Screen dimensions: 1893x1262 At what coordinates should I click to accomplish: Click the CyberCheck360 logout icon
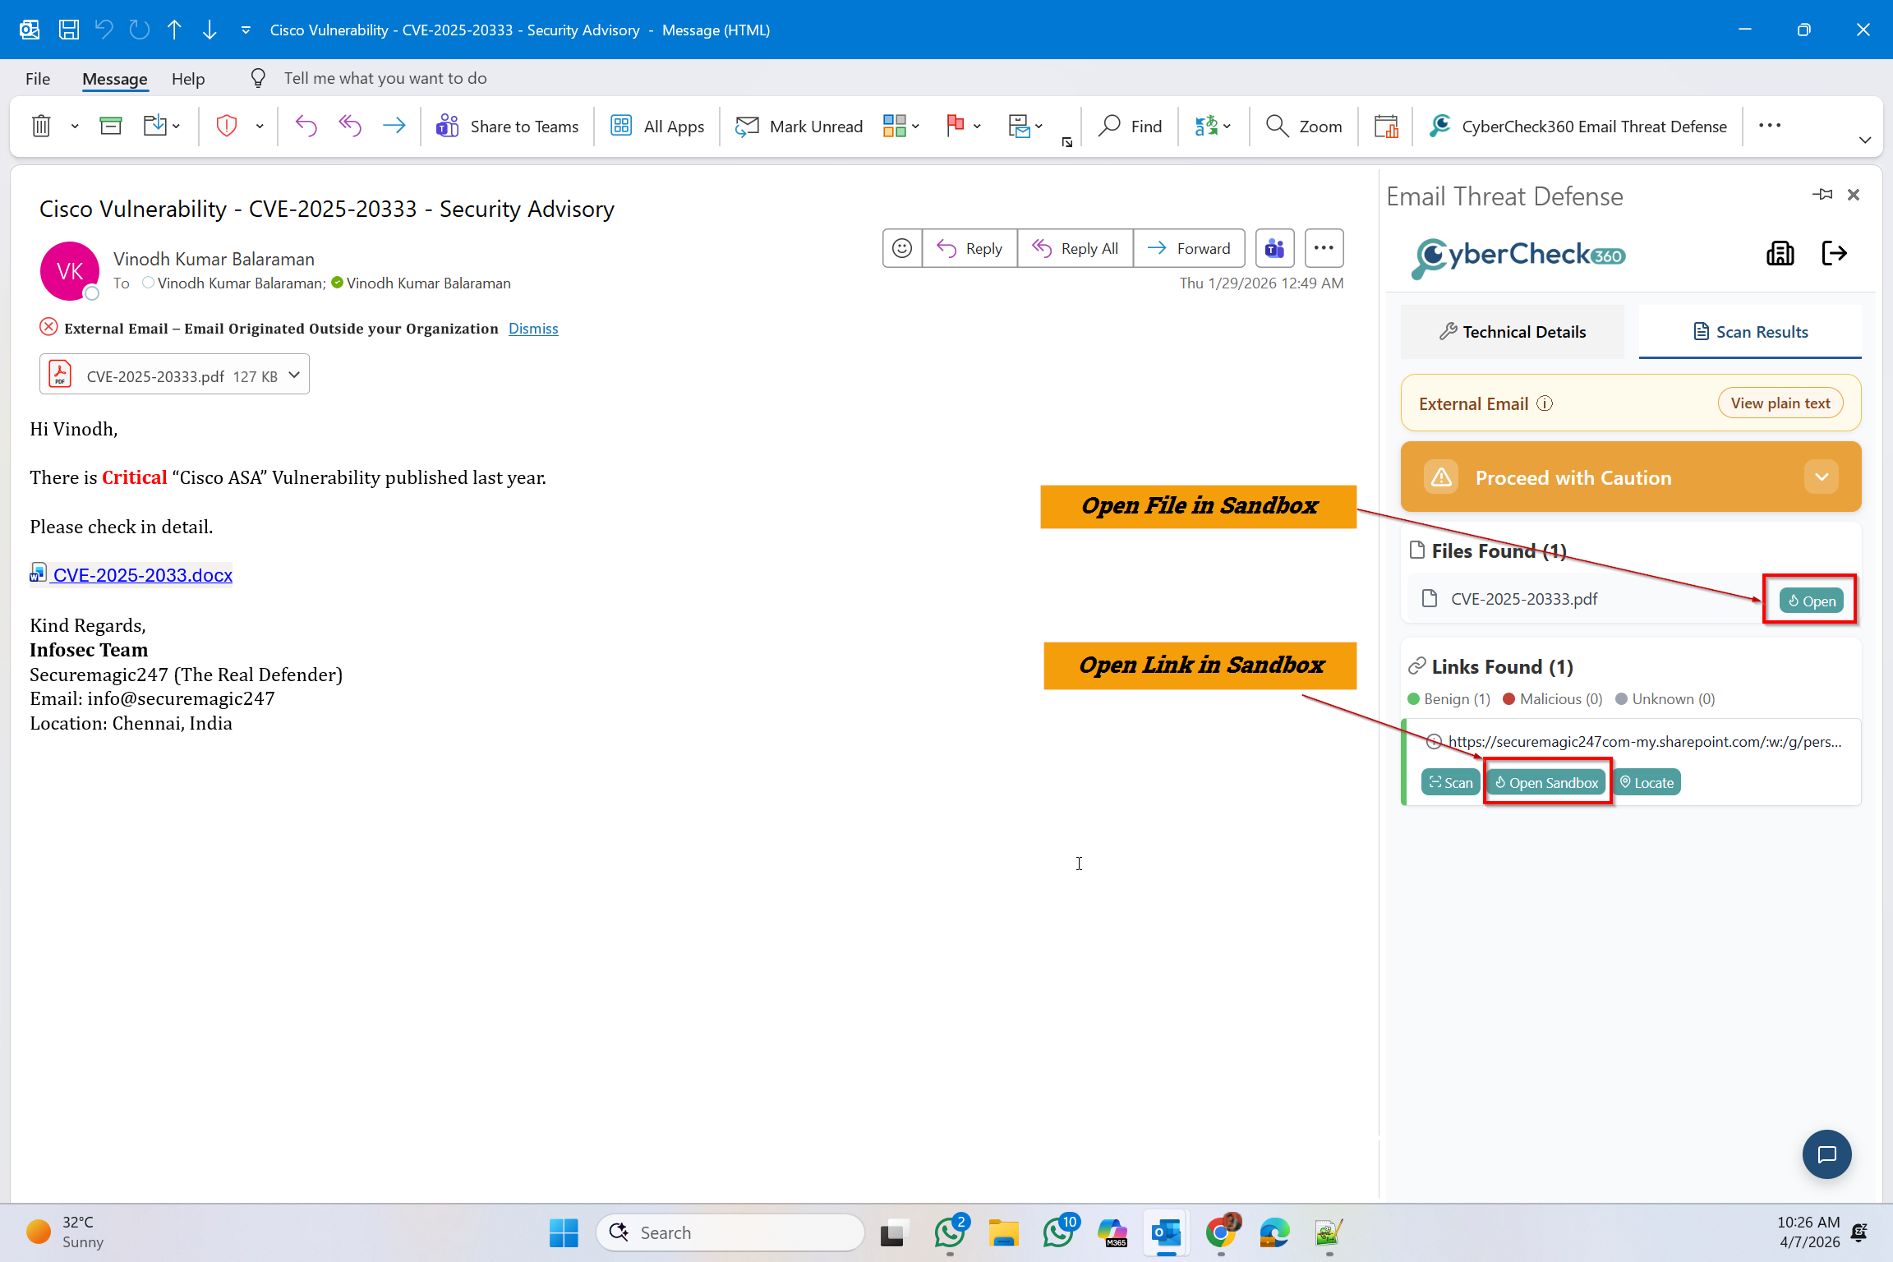tap(1834, 253)
